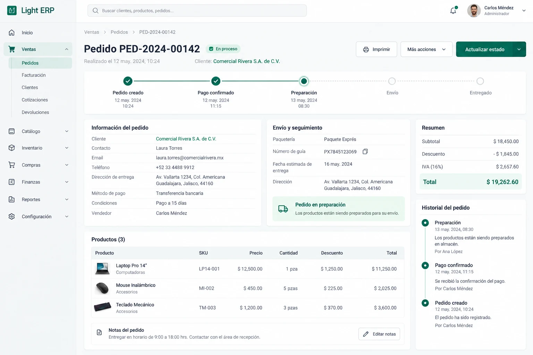Image resolution: width=533 pixels, height=355 pixels.
Task: Click the Laptop Pro 14" product thumbnail
Action: pos(102,269)
